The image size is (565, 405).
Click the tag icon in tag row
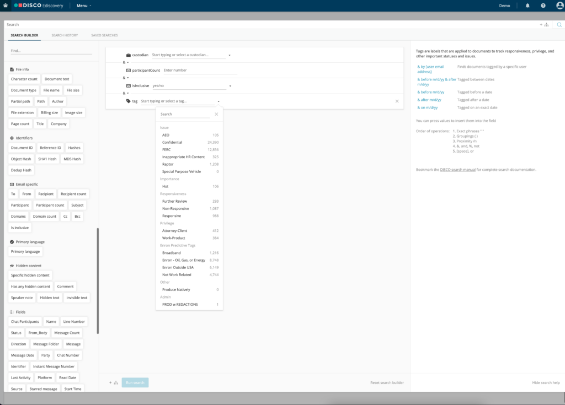(128, 101)
